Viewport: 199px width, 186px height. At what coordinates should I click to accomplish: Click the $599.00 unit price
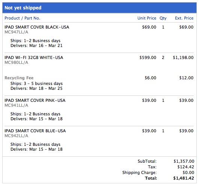(148, 58)
